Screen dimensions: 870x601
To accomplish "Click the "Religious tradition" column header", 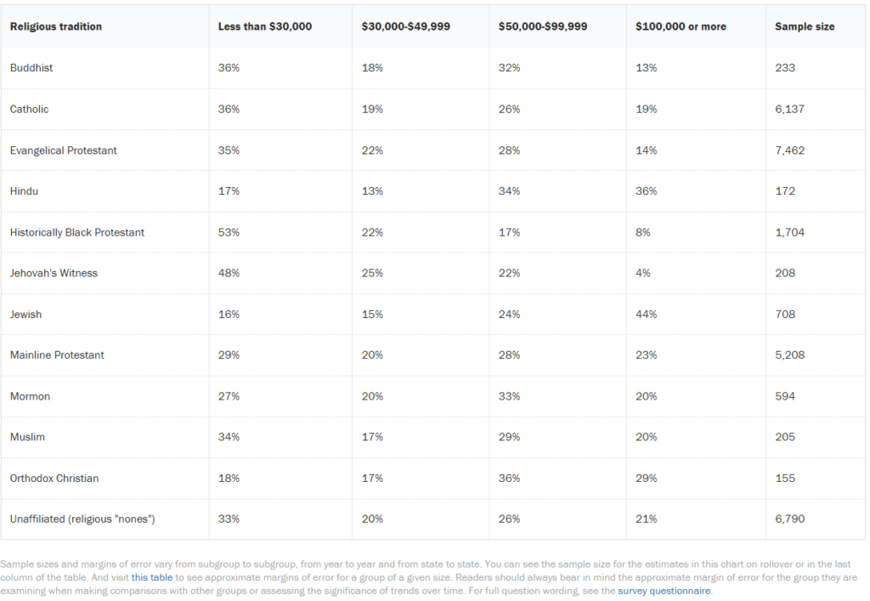I will 56,26.
